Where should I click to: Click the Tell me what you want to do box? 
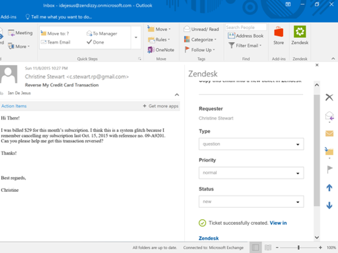[59, 17]
